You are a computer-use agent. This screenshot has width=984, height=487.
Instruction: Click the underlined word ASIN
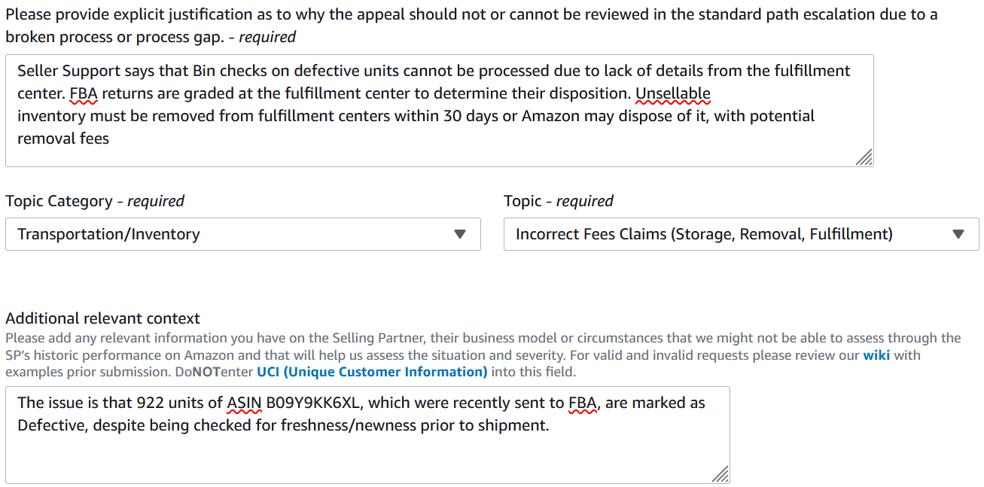[244, 403]
